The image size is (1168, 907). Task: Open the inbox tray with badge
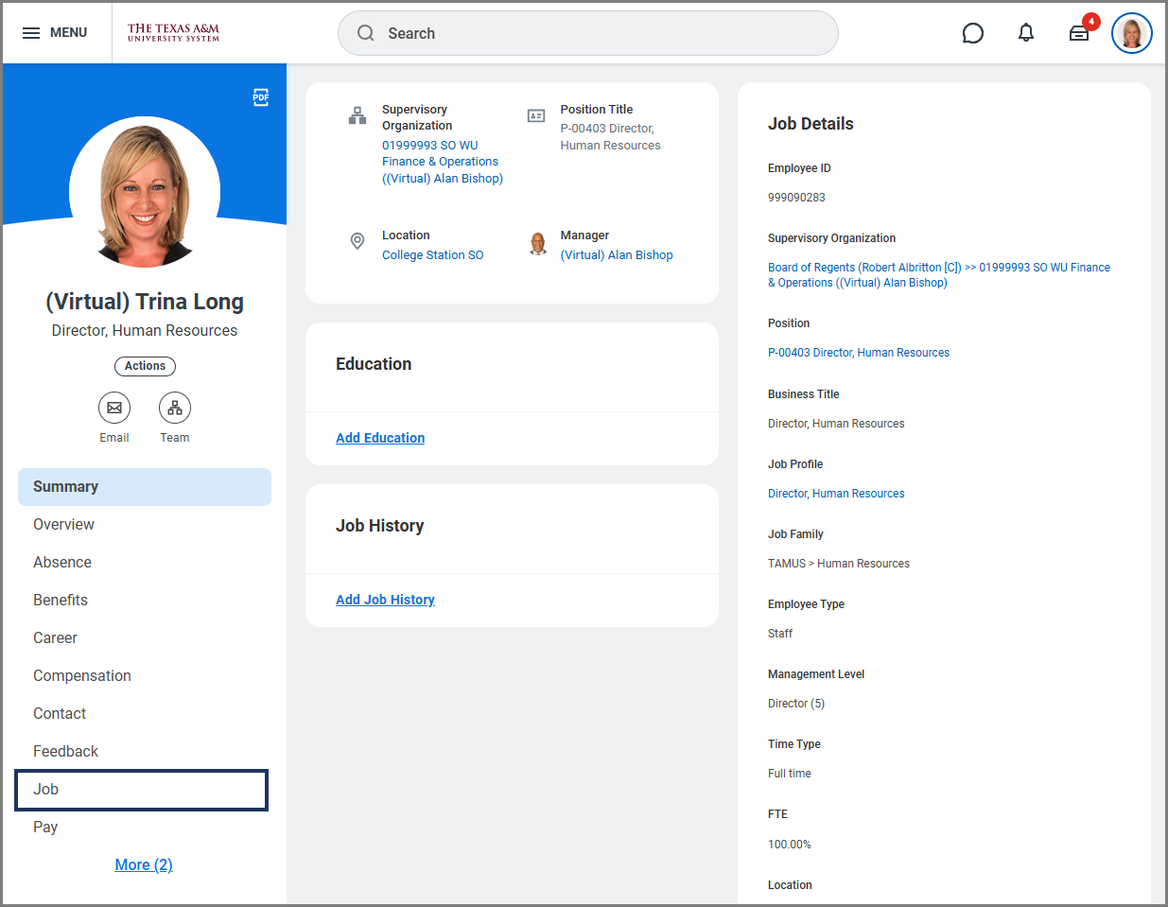(1079, 34)
